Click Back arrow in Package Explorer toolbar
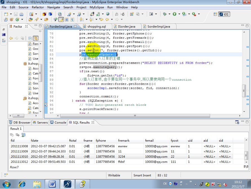251x189 pixels. pyautogui.click(x=11, y=38)
